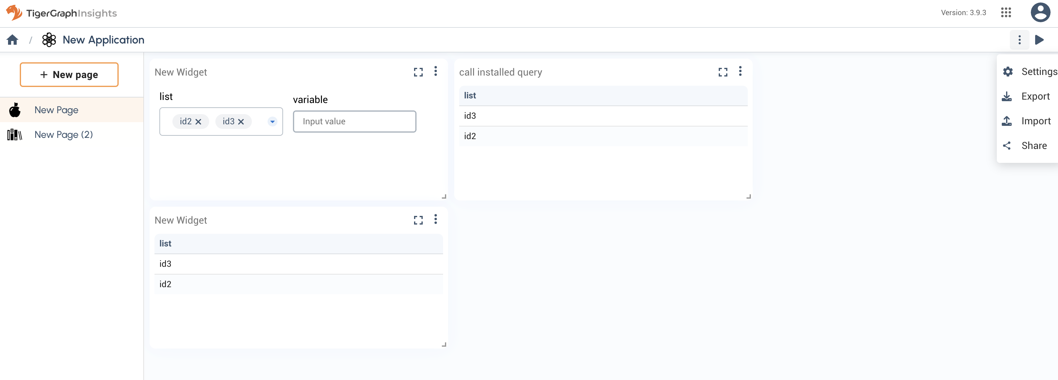Switch to New Page (2)

tap(64, 134)
